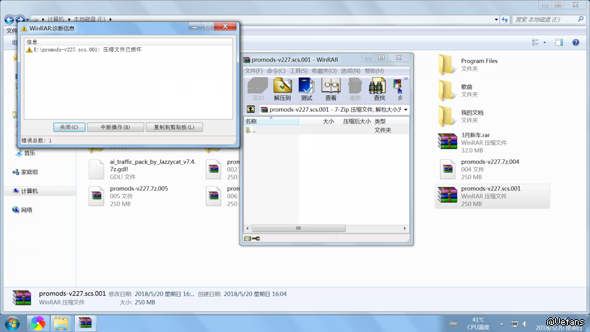
Task: Select the '..' parent folder row in WinRAR
Action: (x=326, y=130)
